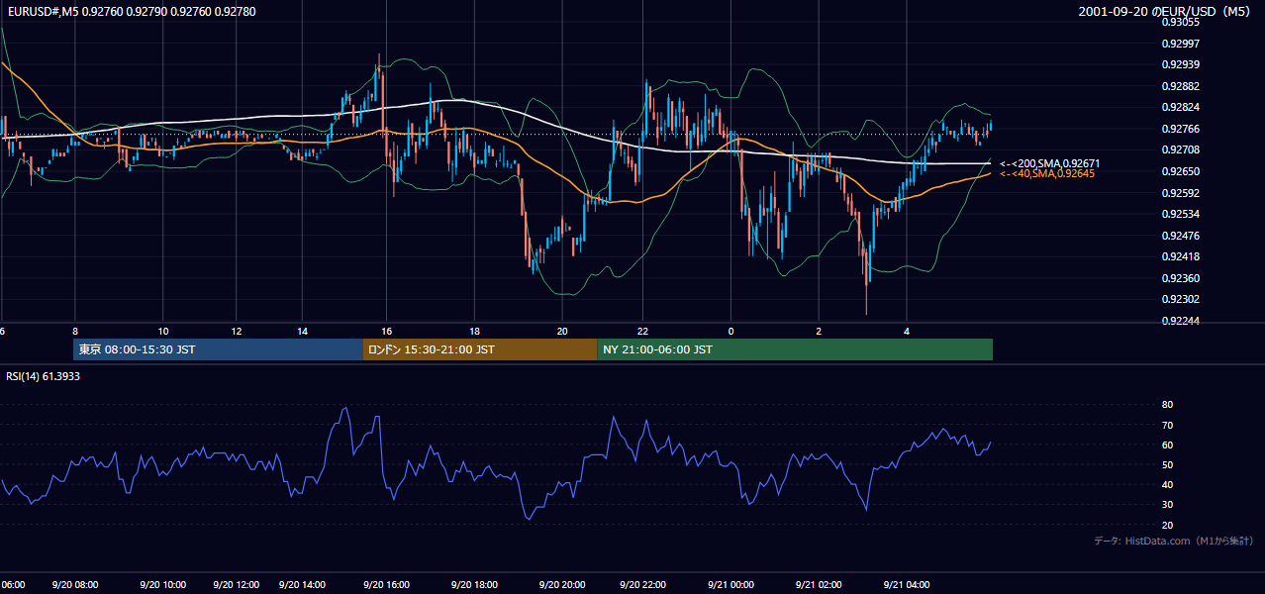Click the 9/21 04:00 date axis label
Viewport: 1265px width, 594px height.
[x=906, y=585]
